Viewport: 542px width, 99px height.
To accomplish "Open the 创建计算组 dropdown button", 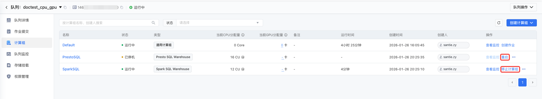I will click(521, 23).
